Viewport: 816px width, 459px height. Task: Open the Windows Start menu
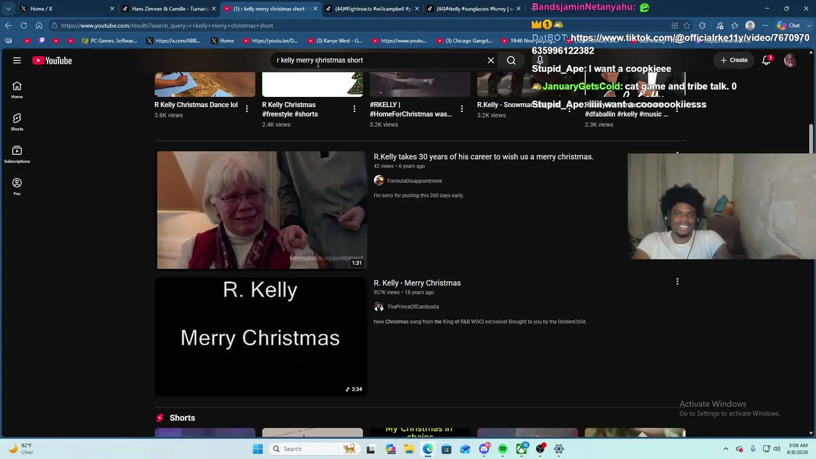[x=258, y=449]
